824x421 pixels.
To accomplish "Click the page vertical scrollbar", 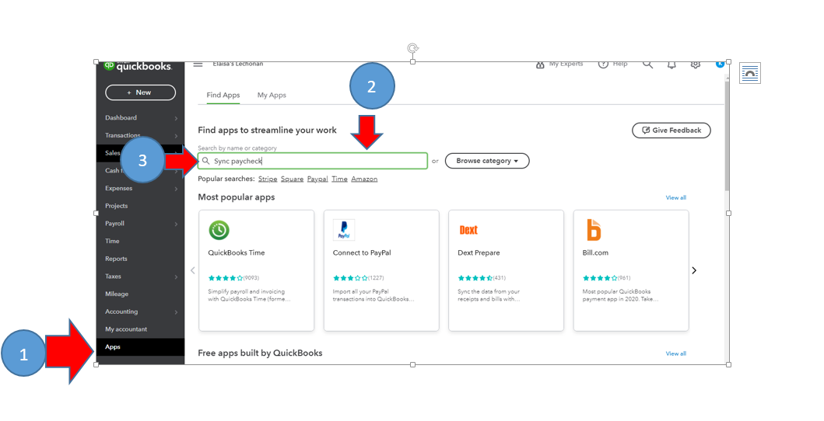I will click(x=728, y=136).
